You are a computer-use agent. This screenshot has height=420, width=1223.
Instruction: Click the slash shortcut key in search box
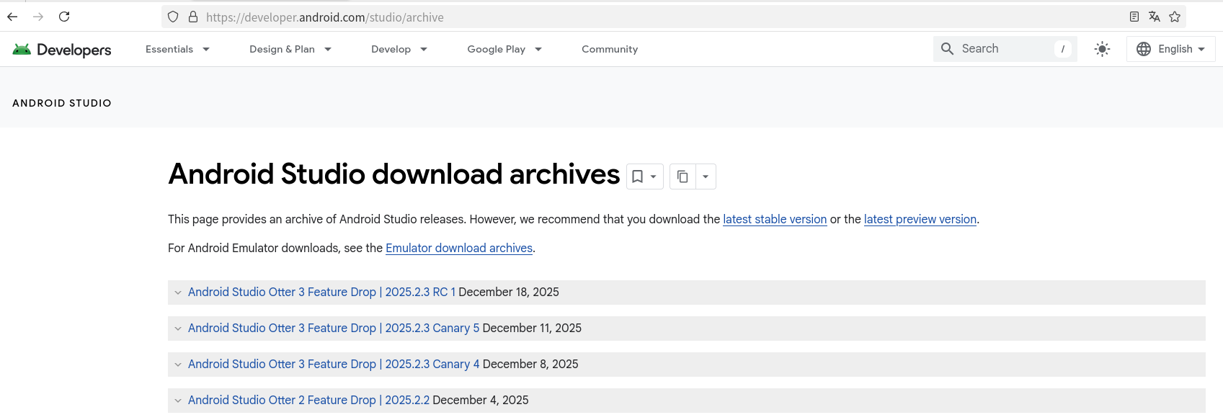pyautogui.click(x=1063, y=49)
